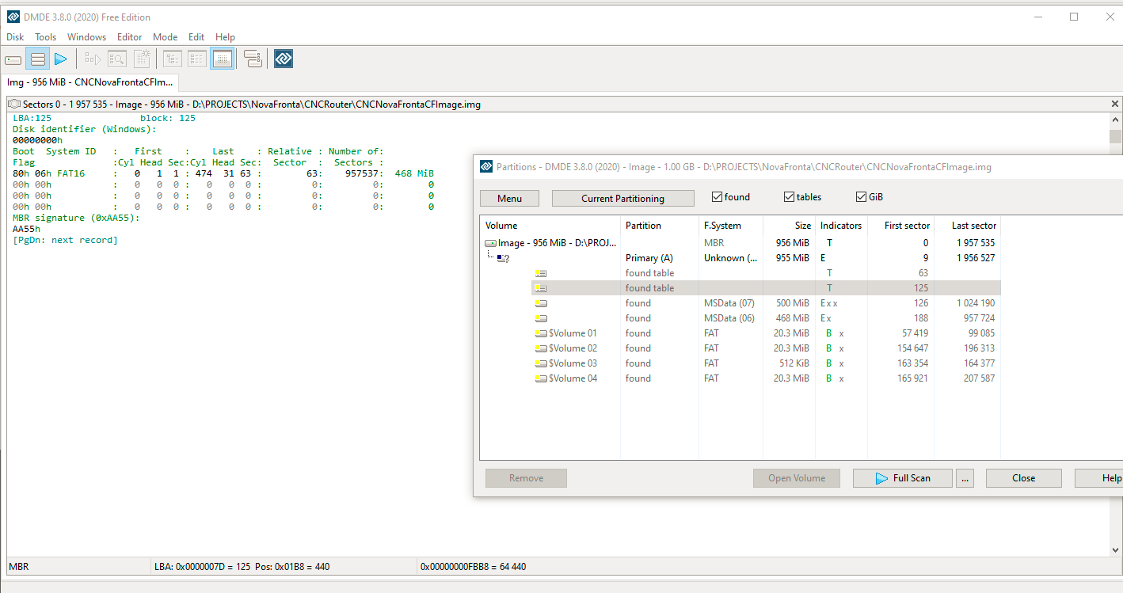Click the Primary (A) partition cell
This screenshot has width=1123, height=593.
pos(649,258)
